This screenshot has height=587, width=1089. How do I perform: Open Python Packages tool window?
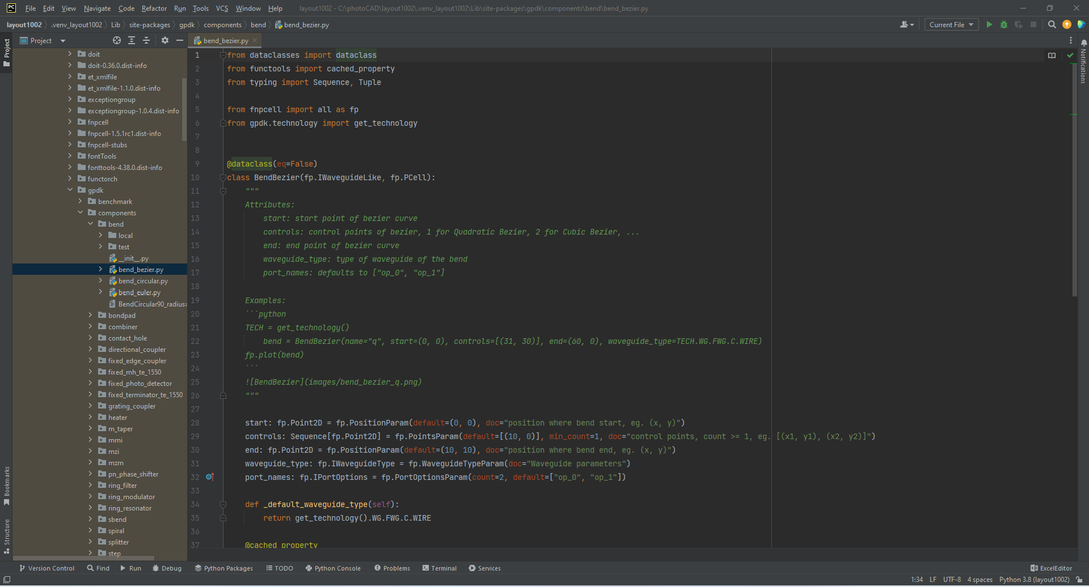[223, 568]
